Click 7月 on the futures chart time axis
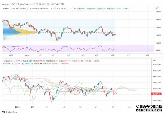Viewport: 165px width, 114px height. click(x=112, y=55)
